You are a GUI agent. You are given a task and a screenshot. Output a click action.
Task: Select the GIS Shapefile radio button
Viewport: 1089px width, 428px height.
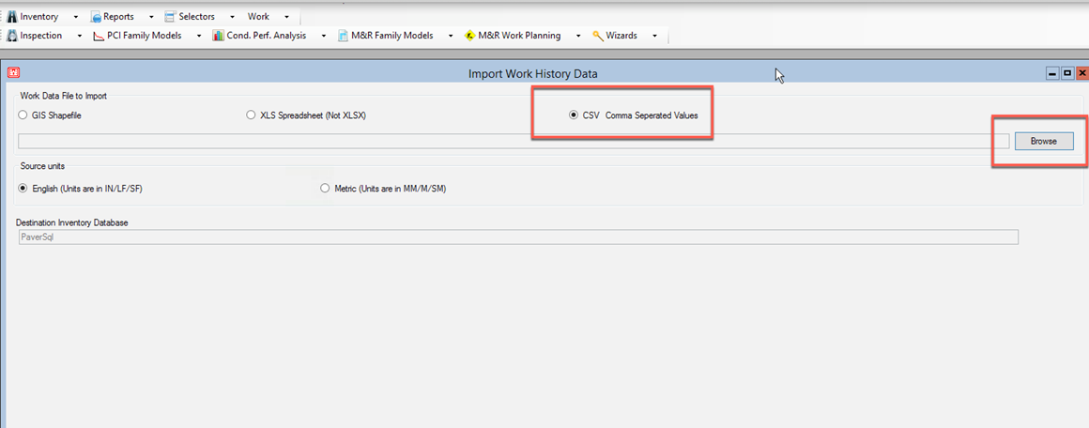[23, 115]
